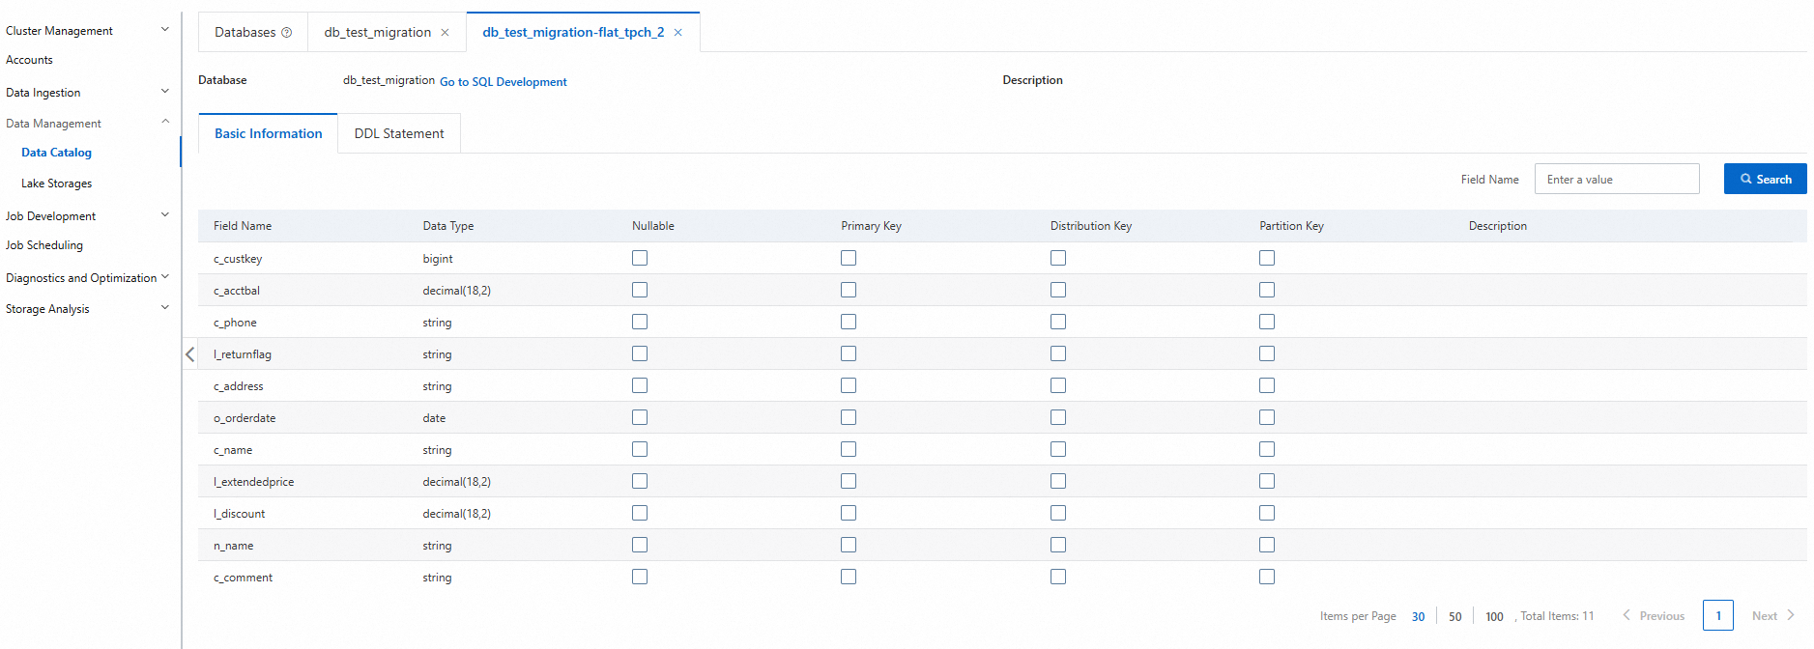The image size is (1814, 649).
Task: Expand the Data Ingestion menu
Action: pos(165,92)
